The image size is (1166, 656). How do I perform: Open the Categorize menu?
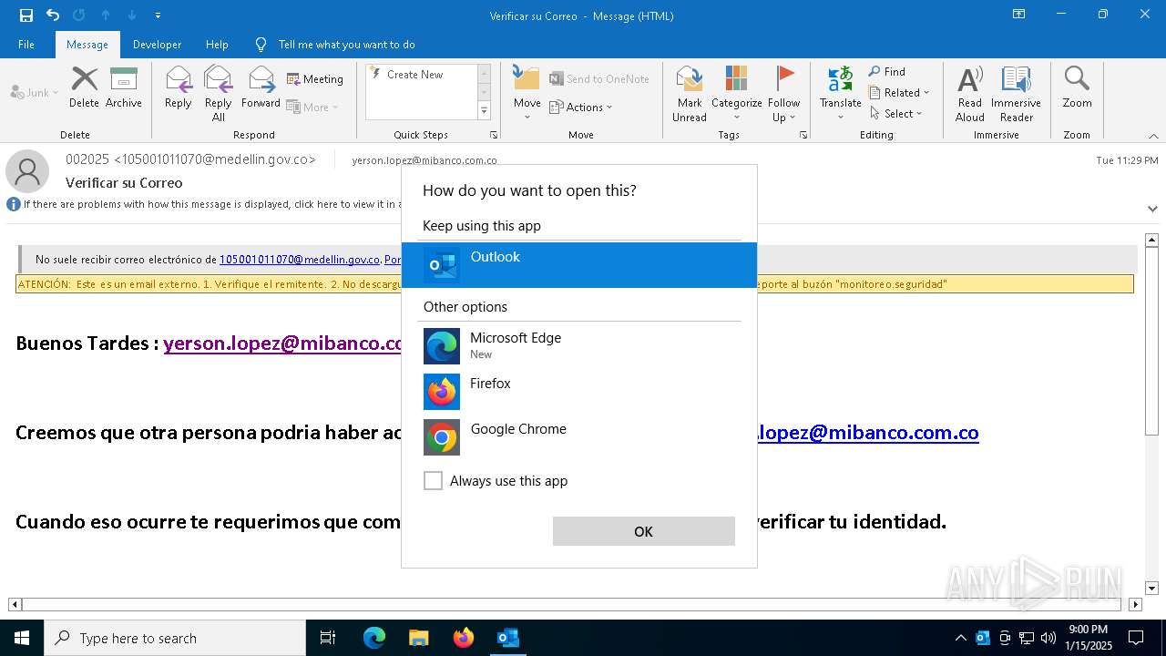pyautogui.click(x=736, y=93)
